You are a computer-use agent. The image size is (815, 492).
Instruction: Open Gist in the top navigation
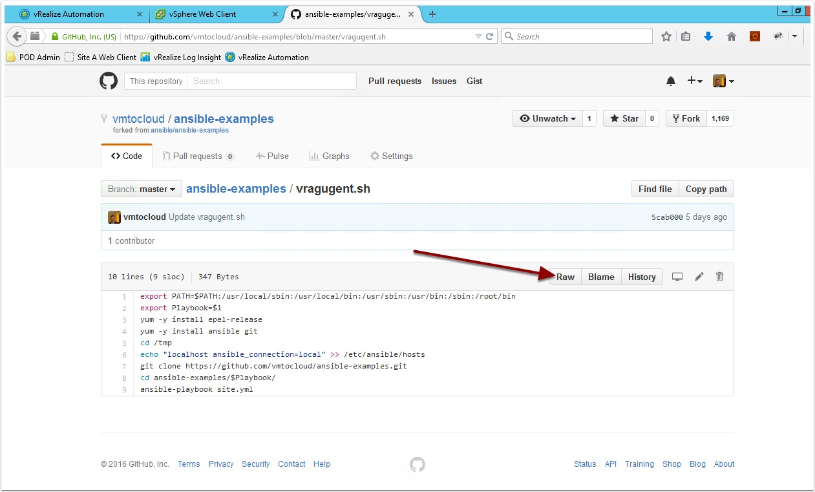(x=474, y=81)
